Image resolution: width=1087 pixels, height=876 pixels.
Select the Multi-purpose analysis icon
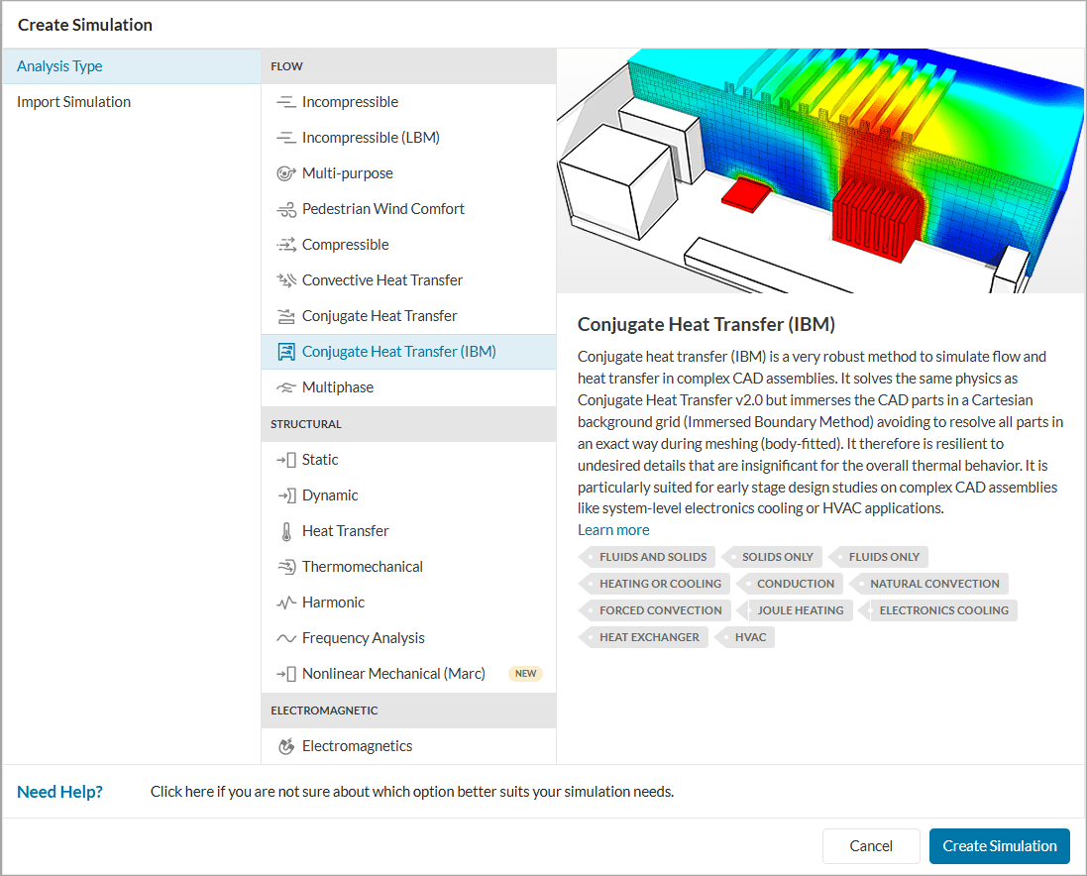(x=285, y=173)
